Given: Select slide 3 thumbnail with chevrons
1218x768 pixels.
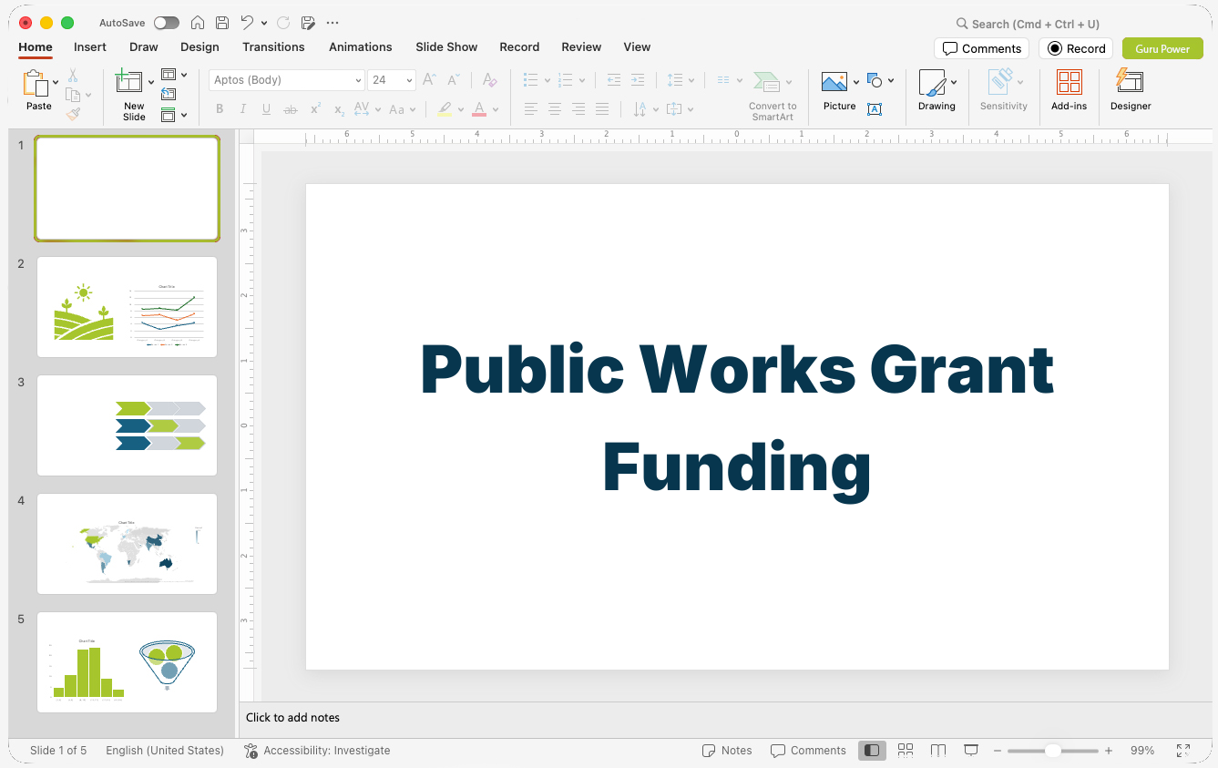Looking at the screenshot, I should [x=127, y=425].
